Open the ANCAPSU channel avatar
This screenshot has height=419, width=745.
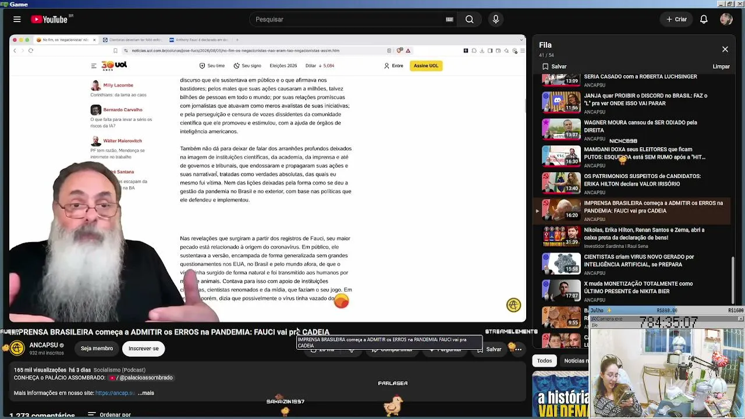click(17, 348)
